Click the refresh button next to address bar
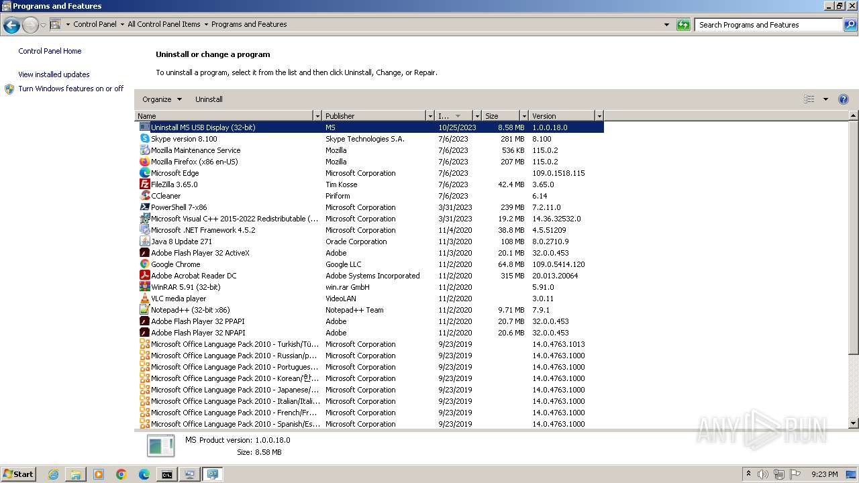Image resolution: width=859 pixels, height=483 pixels. [x=683, y=25]
